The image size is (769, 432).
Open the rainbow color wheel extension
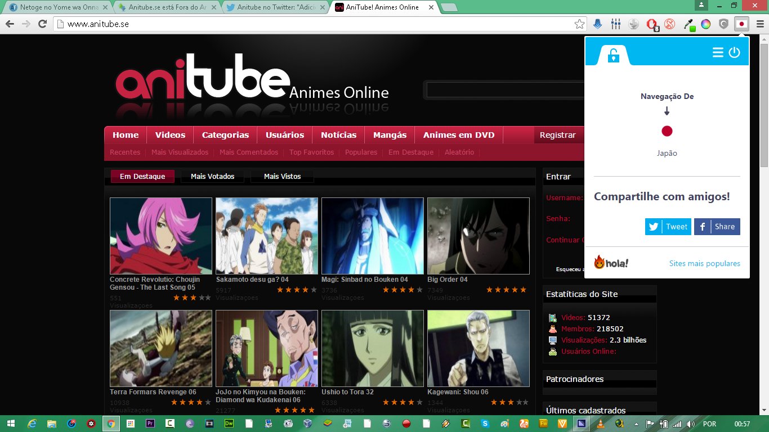pyautogui.click(x=706, y=24)
